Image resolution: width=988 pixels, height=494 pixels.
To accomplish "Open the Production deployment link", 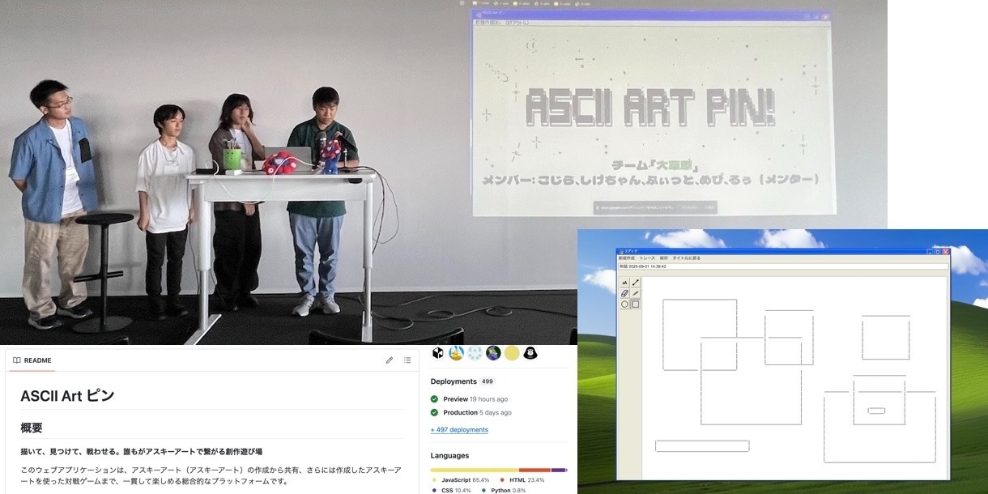I will (x=460, y=413).
